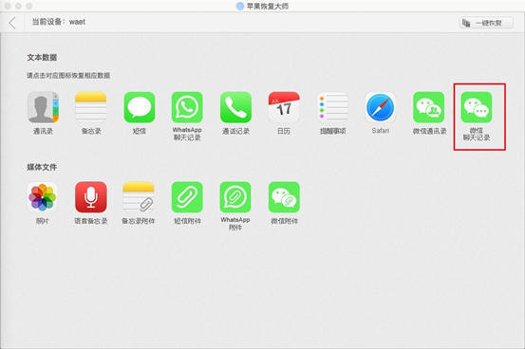Select the 日历 calendar icon

[284, 107]
